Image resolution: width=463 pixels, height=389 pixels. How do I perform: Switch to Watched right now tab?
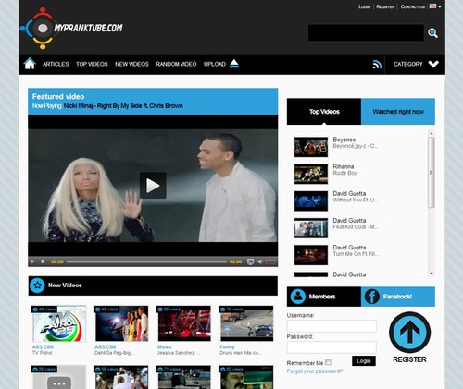[398, 112]
